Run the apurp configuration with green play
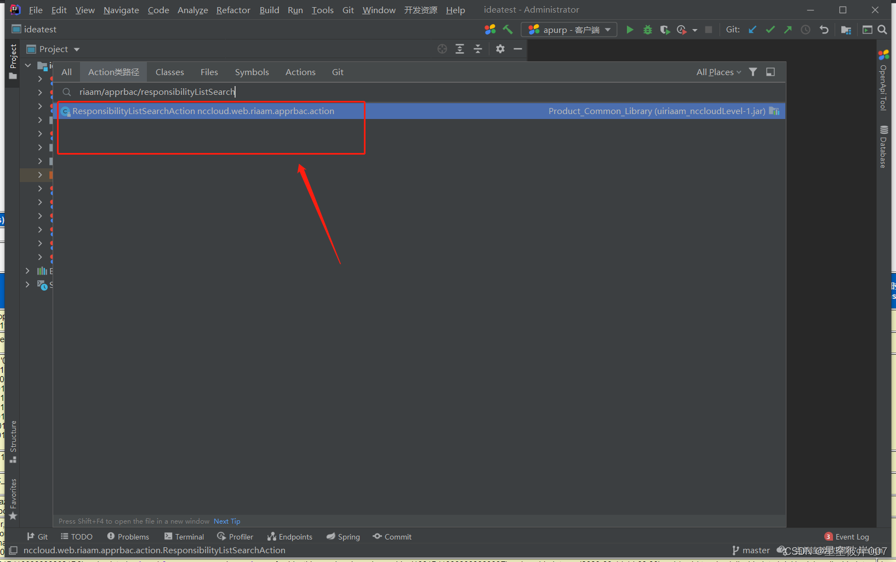This screenshot has width=896, height=562. (630, 30)
